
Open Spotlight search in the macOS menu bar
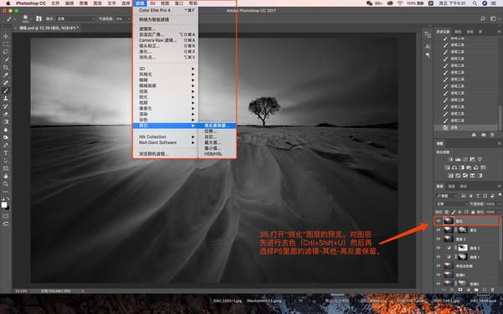click(474, 3)
